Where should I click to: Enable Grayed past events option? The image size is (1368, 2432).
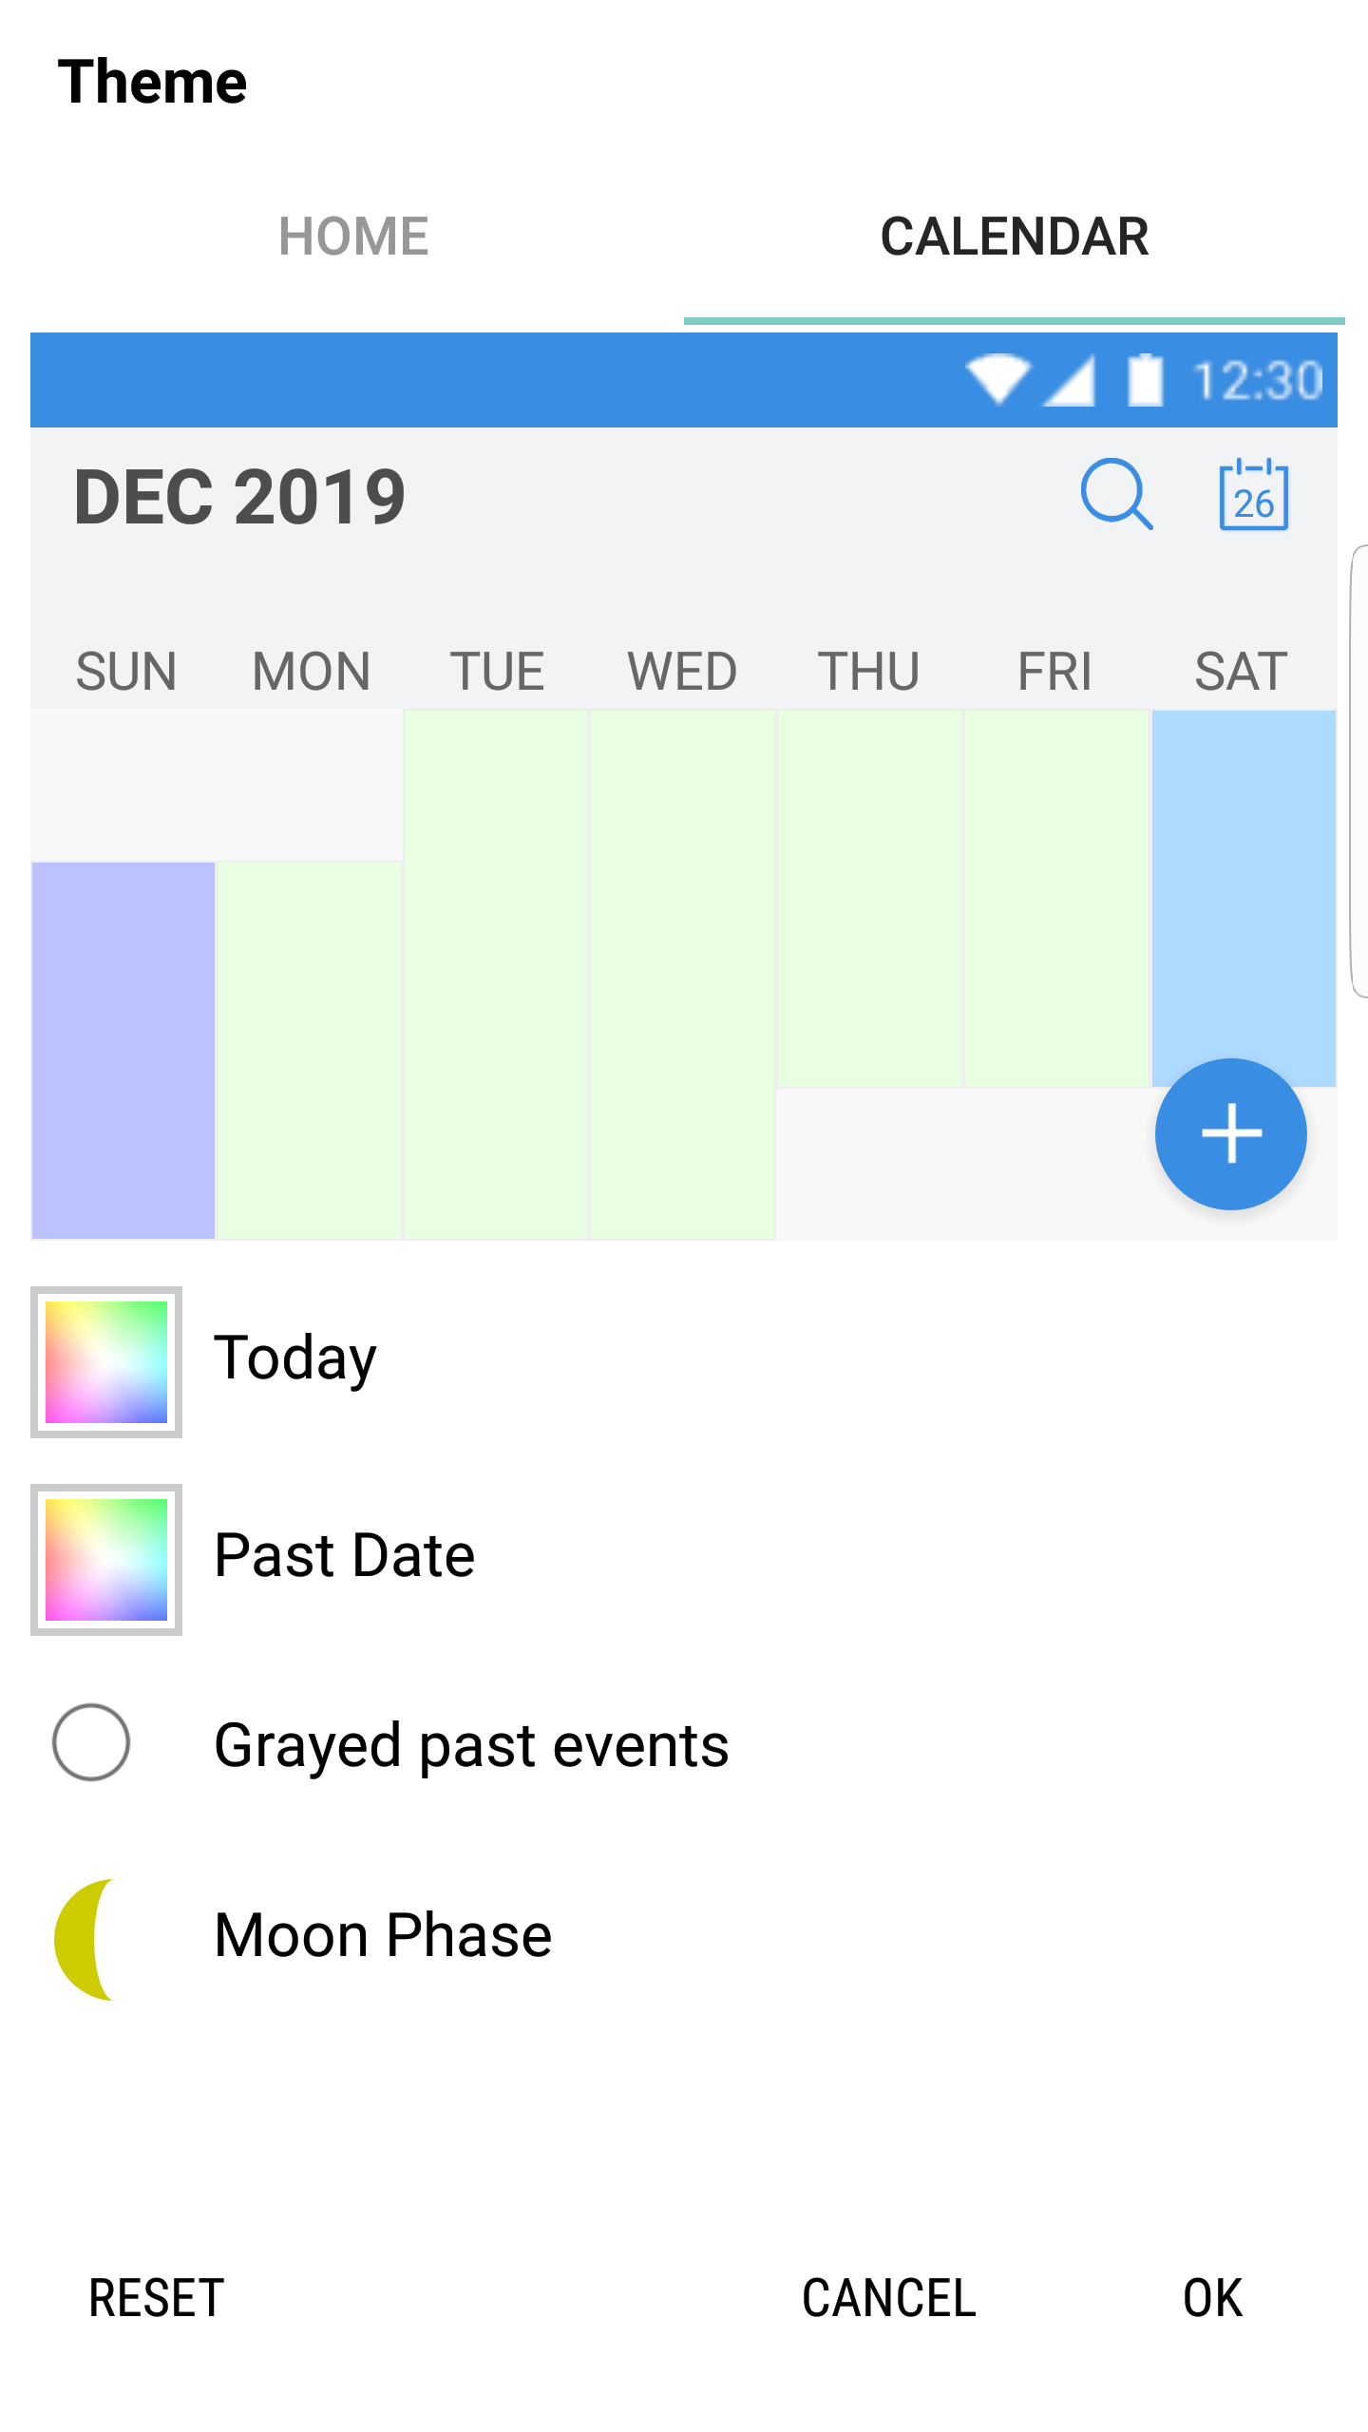[91, 1742]
